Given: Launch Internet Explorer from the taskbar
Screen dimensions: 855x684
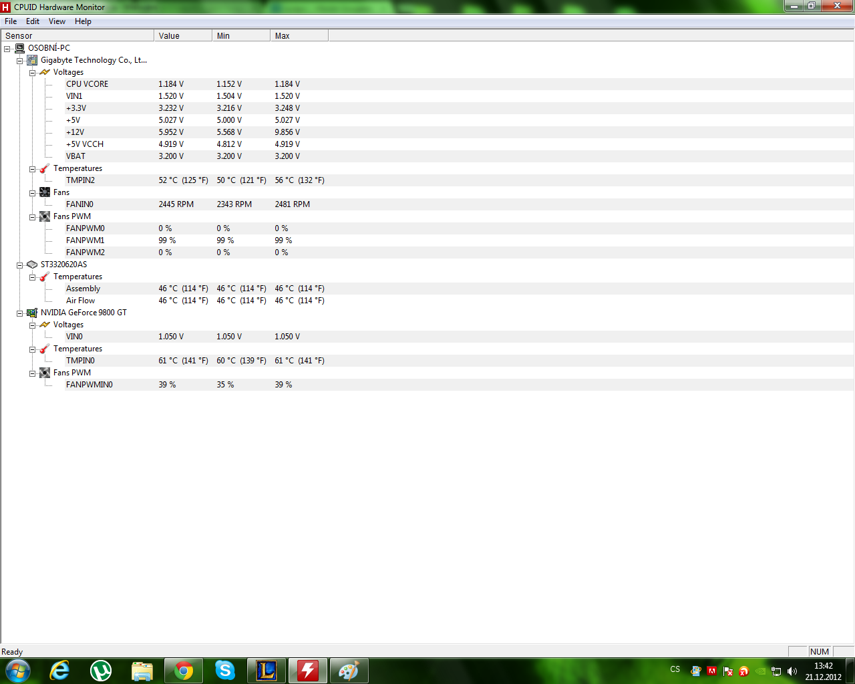Looking at the screenshot, I should pyautogui.click(x=60, y=671).
